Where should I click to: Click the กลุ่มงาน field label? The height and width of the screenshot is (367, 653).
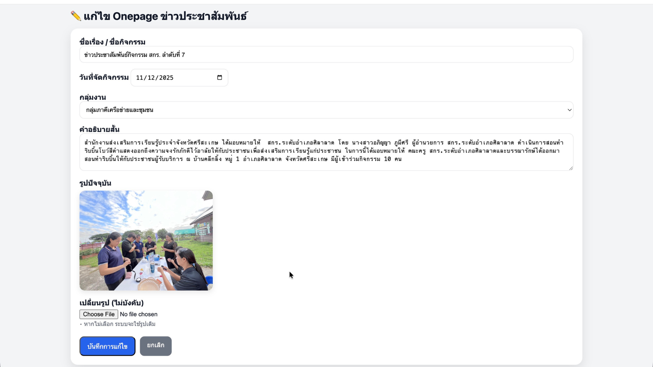pyautogui.click(x=93, y=98)
